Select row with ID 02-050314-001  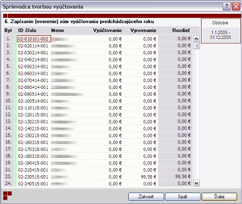tap(33, 67)
